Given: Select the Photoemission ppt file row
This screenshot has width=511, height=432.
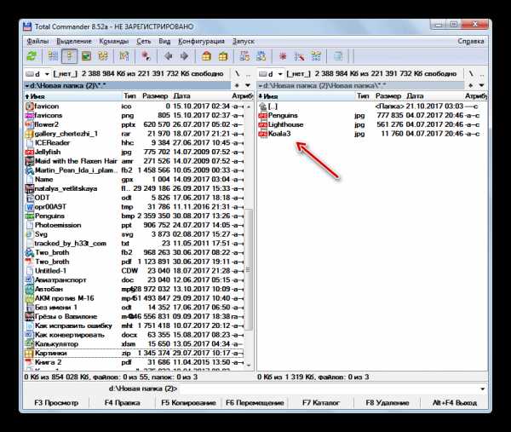Looking at the screenshot, I should [134, 225].
